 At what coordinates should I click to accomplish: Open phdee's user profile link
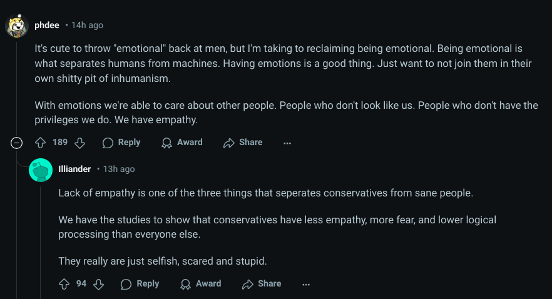click(47, 25)
